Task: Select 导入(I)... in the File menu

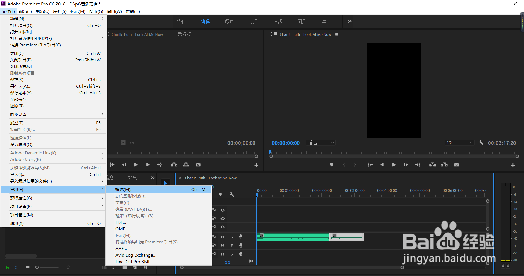Action: coord(53,174)
